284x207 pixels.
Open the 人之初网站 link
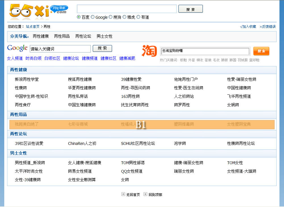184,96
